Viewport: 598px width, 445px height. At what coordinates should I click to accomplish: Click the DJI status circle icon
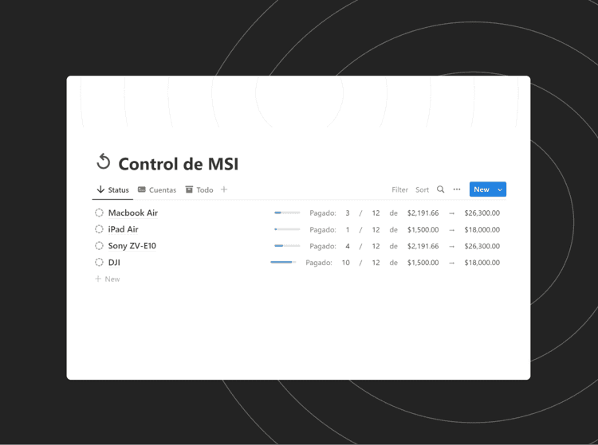(x=99, y=262)
